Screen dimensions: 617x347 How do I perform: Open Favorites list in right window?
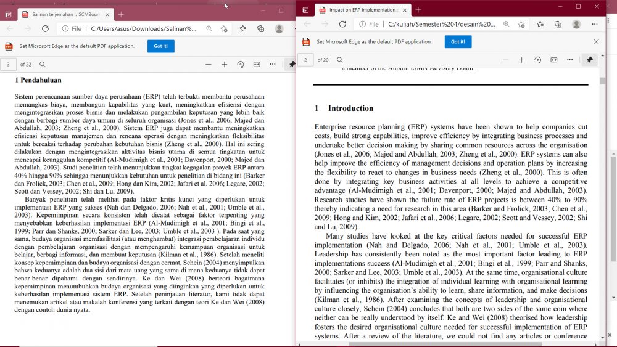(x=540, y=24)
